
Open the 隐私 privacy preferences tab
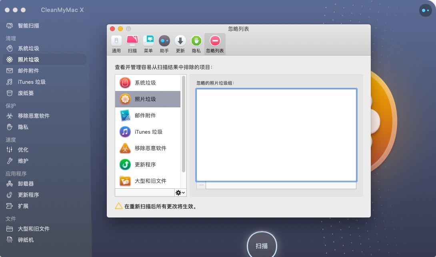196,44
